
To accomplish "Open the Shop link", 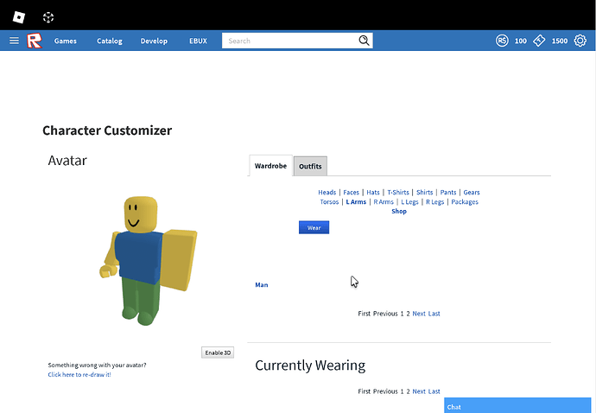I will (x=399, y=211).
